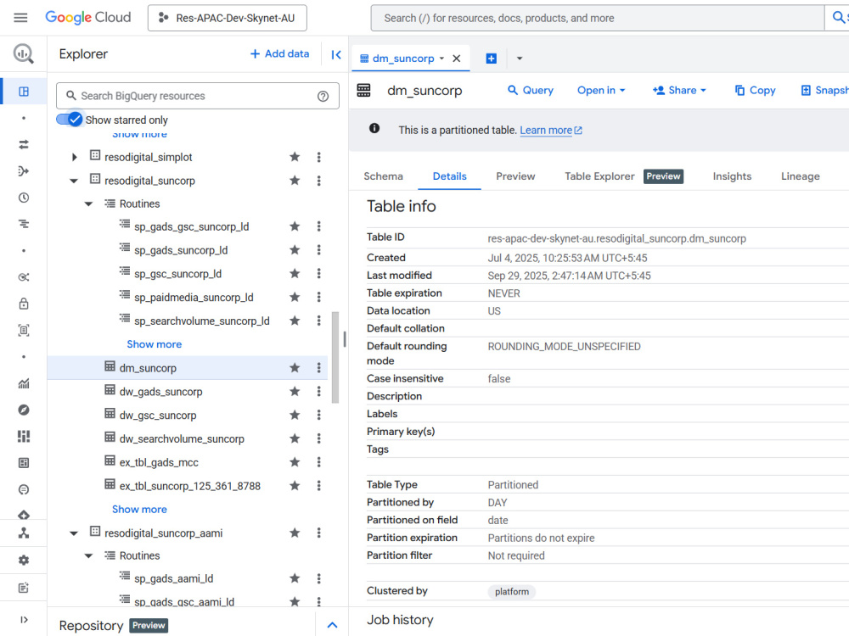Focus the Search BigQuery resources field
Viewport: 849px width, 636px height.
click(x=198, y=96)
